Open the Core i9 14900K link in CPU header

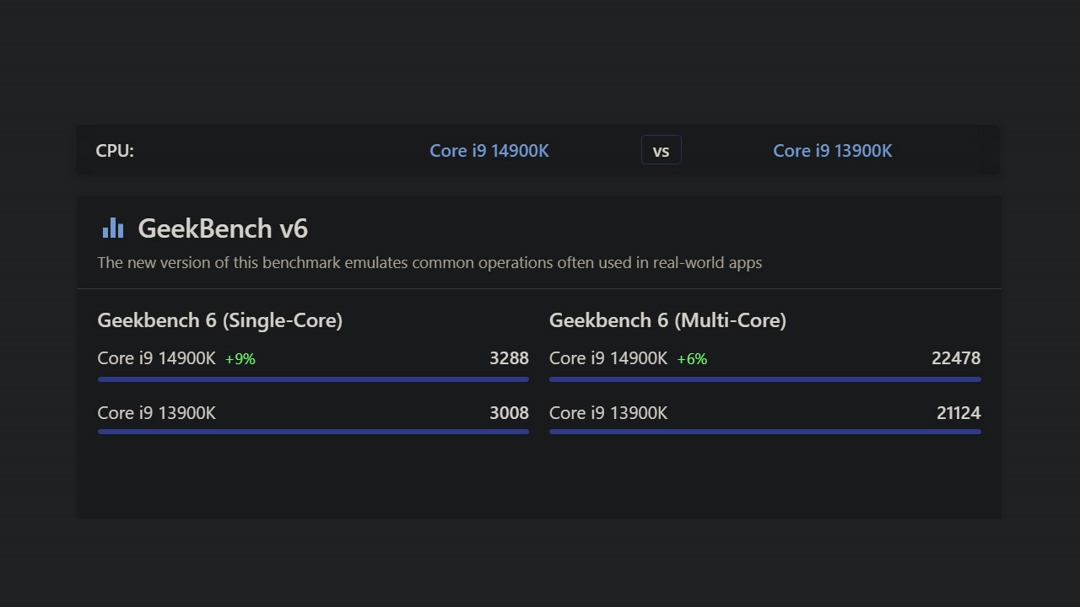tap(489, 151)
